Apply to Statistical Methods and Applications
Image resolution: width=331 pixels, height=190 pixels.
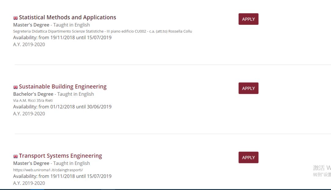248,19
